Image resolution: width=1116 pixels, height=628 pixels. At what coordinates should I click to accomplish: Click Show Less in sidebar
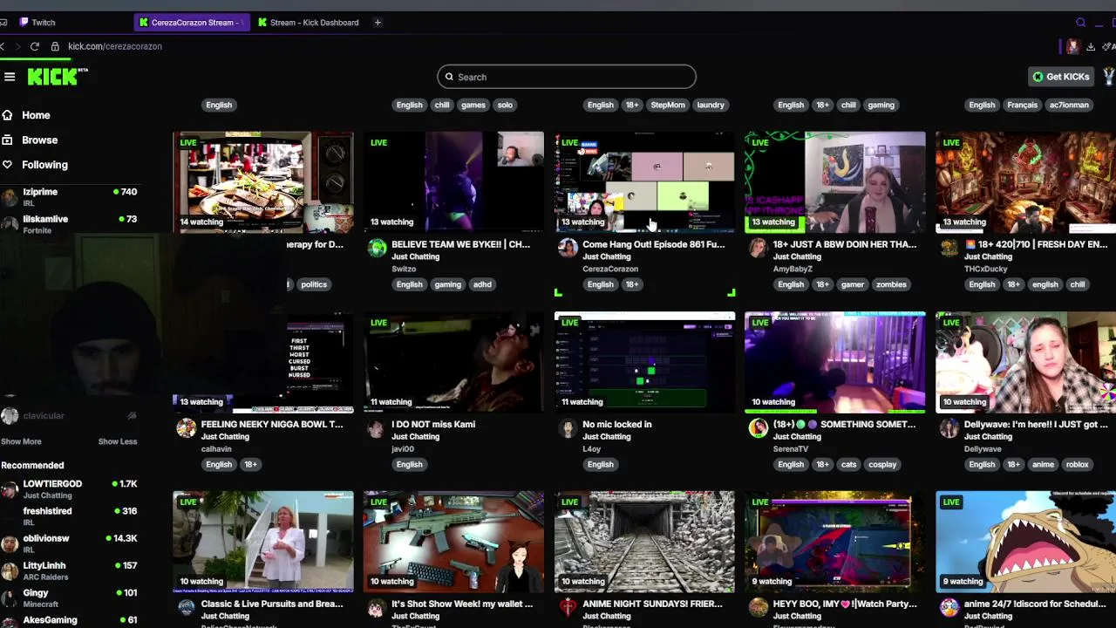pyautogui.click(x=118, y=441)
